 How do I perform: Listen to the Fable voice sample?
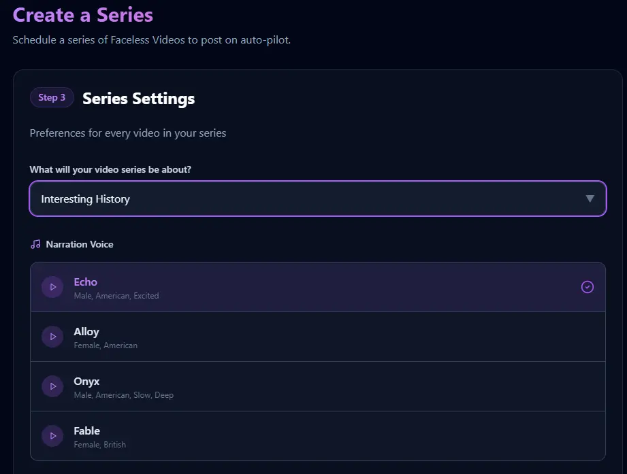tap(52, 436)
